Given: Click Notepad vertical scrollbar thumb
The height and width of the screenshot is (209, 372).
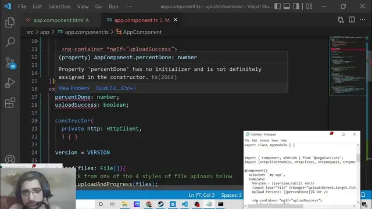Looking at the screenshot, I should point(358,157).
